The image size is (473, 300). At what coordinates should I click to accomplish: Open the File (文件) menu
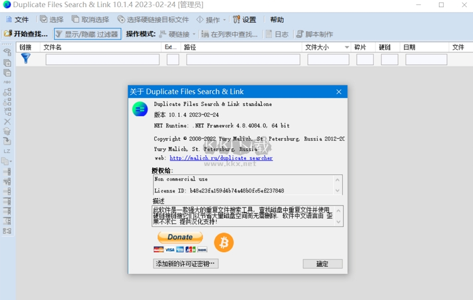(17, 20)
